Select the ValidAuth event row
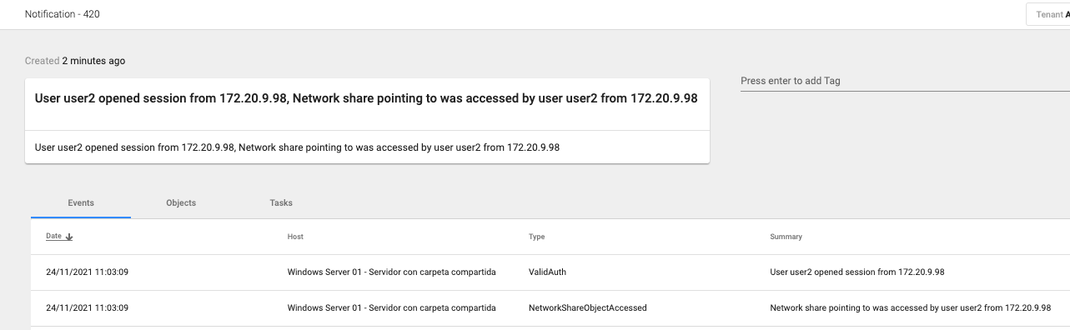Screen dimensions: 1070x330 550,272
